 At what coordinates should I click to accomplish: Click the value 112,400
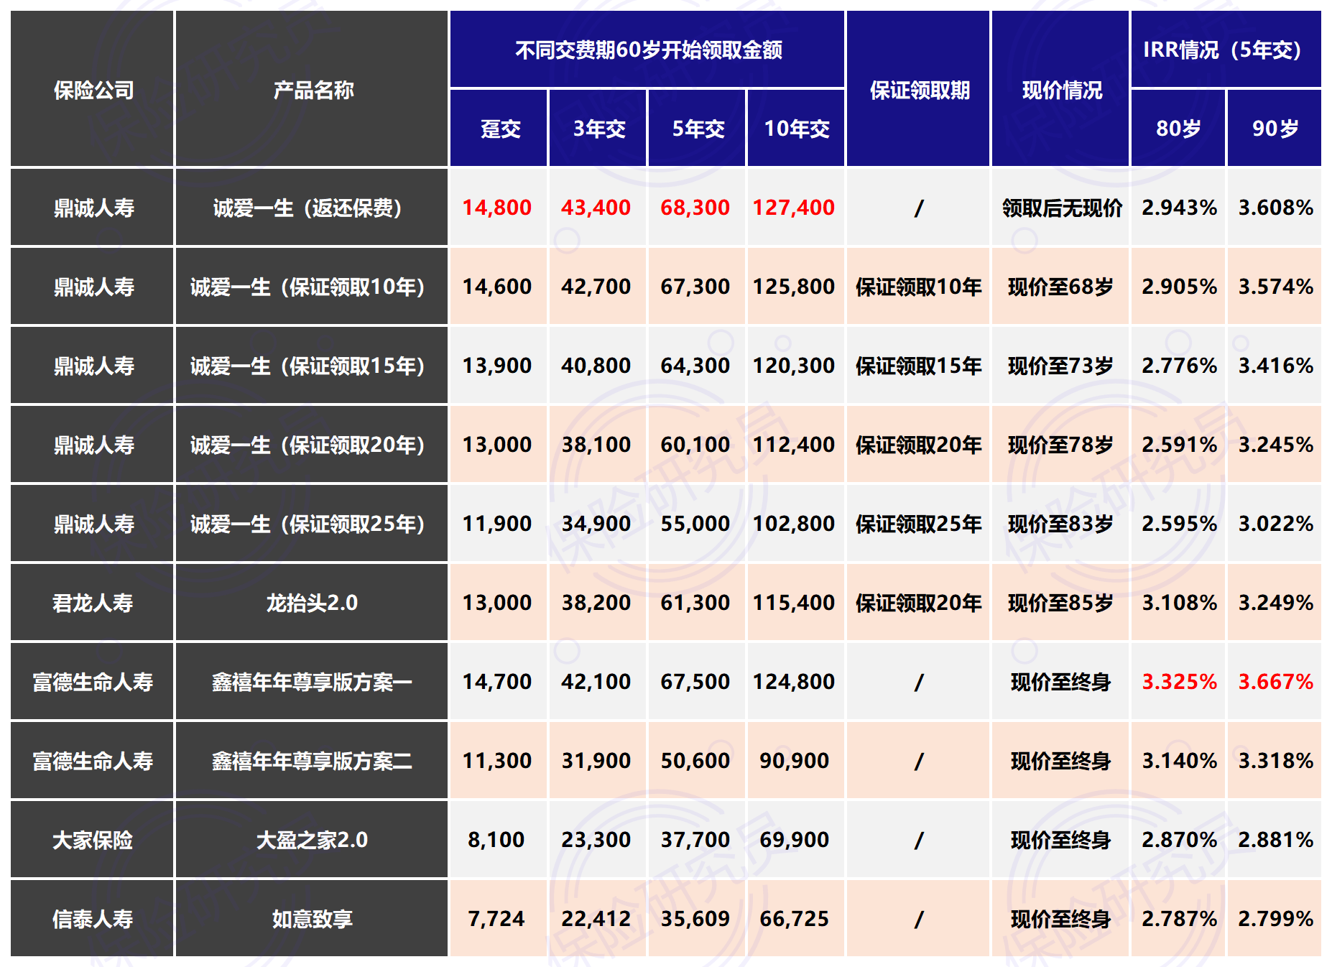click(x=795, y=445)
